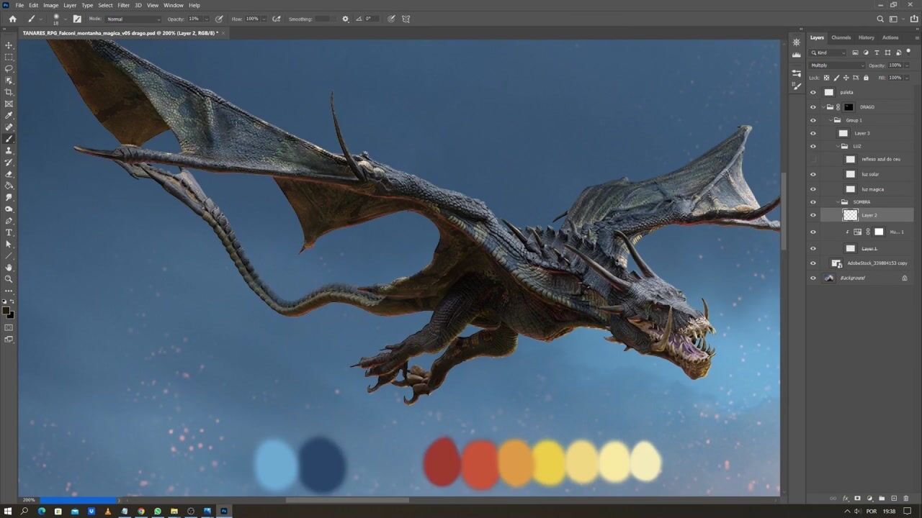Collapse the SOMBRA layer group
Viewport: 922px width, 518px height.
click(837, 202)
